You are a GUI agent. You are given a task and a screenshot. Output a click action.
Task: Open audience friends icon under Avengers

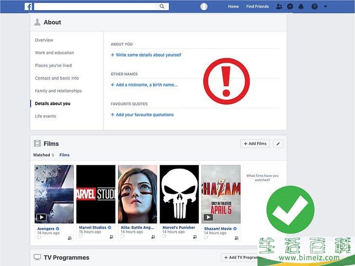point(70,238)
